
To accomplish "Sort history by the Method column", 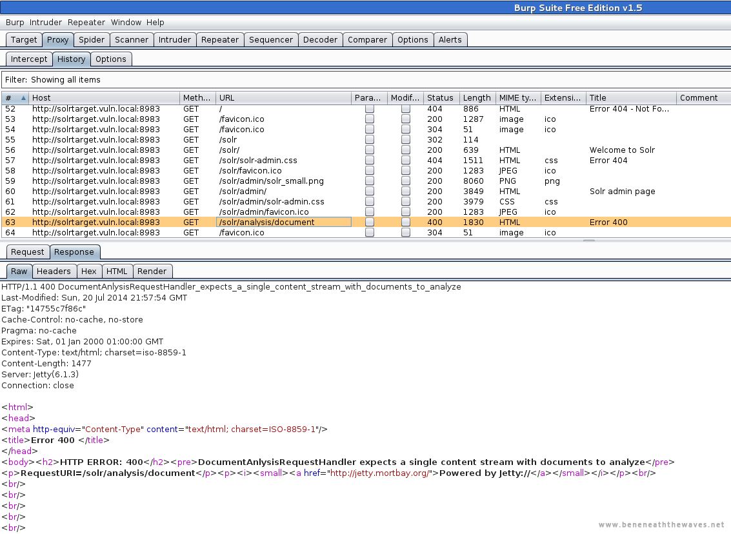I will pyautogui.click(x=197, y=98).
